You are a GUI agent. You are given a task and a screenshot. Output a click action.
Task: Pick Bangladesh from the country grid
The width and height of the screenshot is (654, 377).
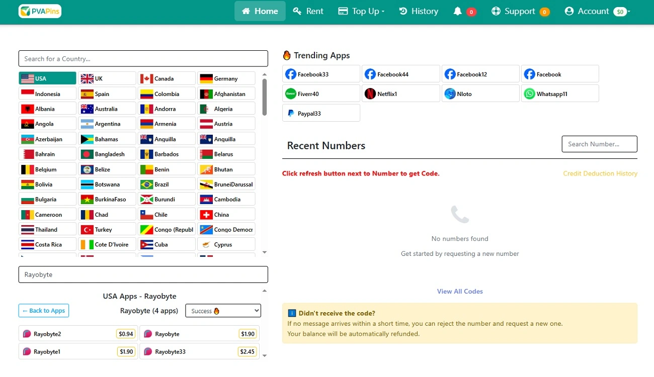click(107, 154)
